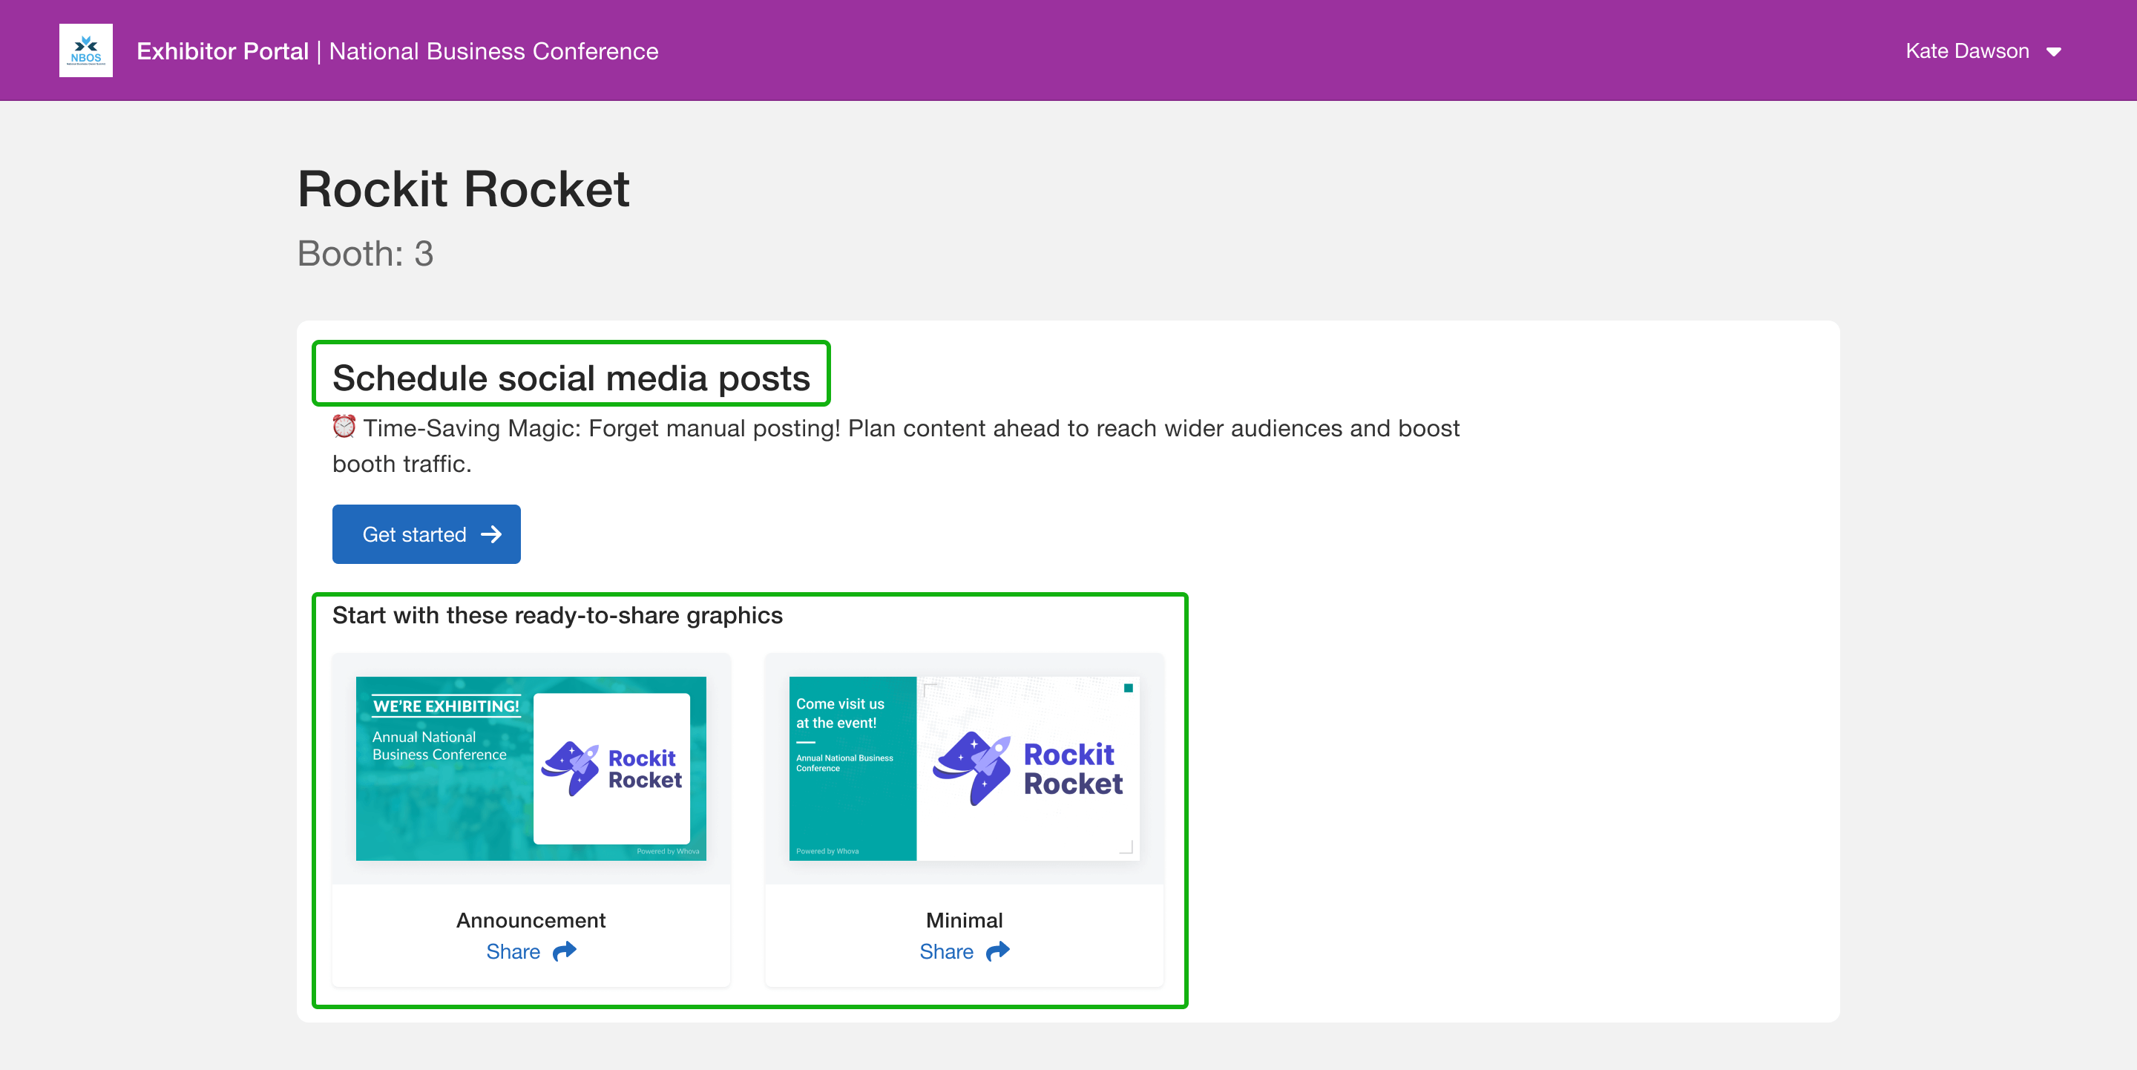
Task: Click the arrow icon in Get started
Action: 491,534
